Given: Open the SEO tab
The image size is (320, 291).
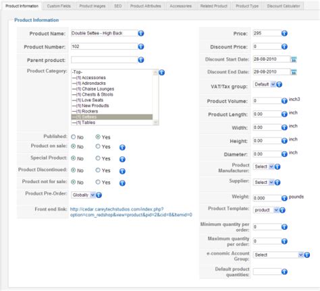Looking at the screenshot, I should pos(118,6).
